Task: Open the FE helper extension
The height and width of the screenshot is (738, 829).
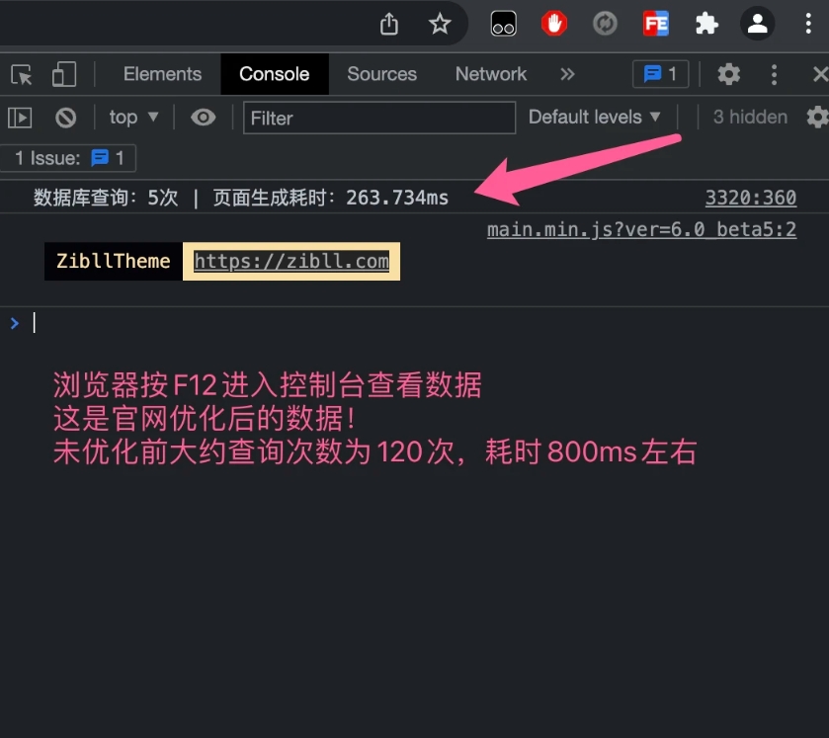Action: click(x=655, y=24)
